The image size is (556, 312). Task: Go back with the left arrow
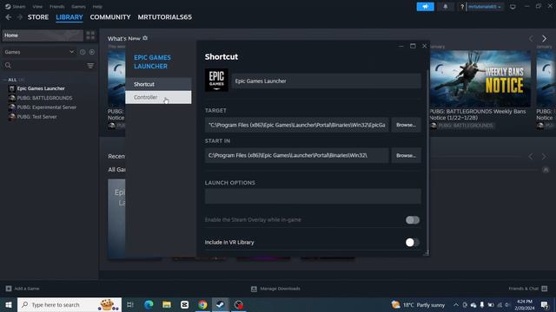coord(9,17)
